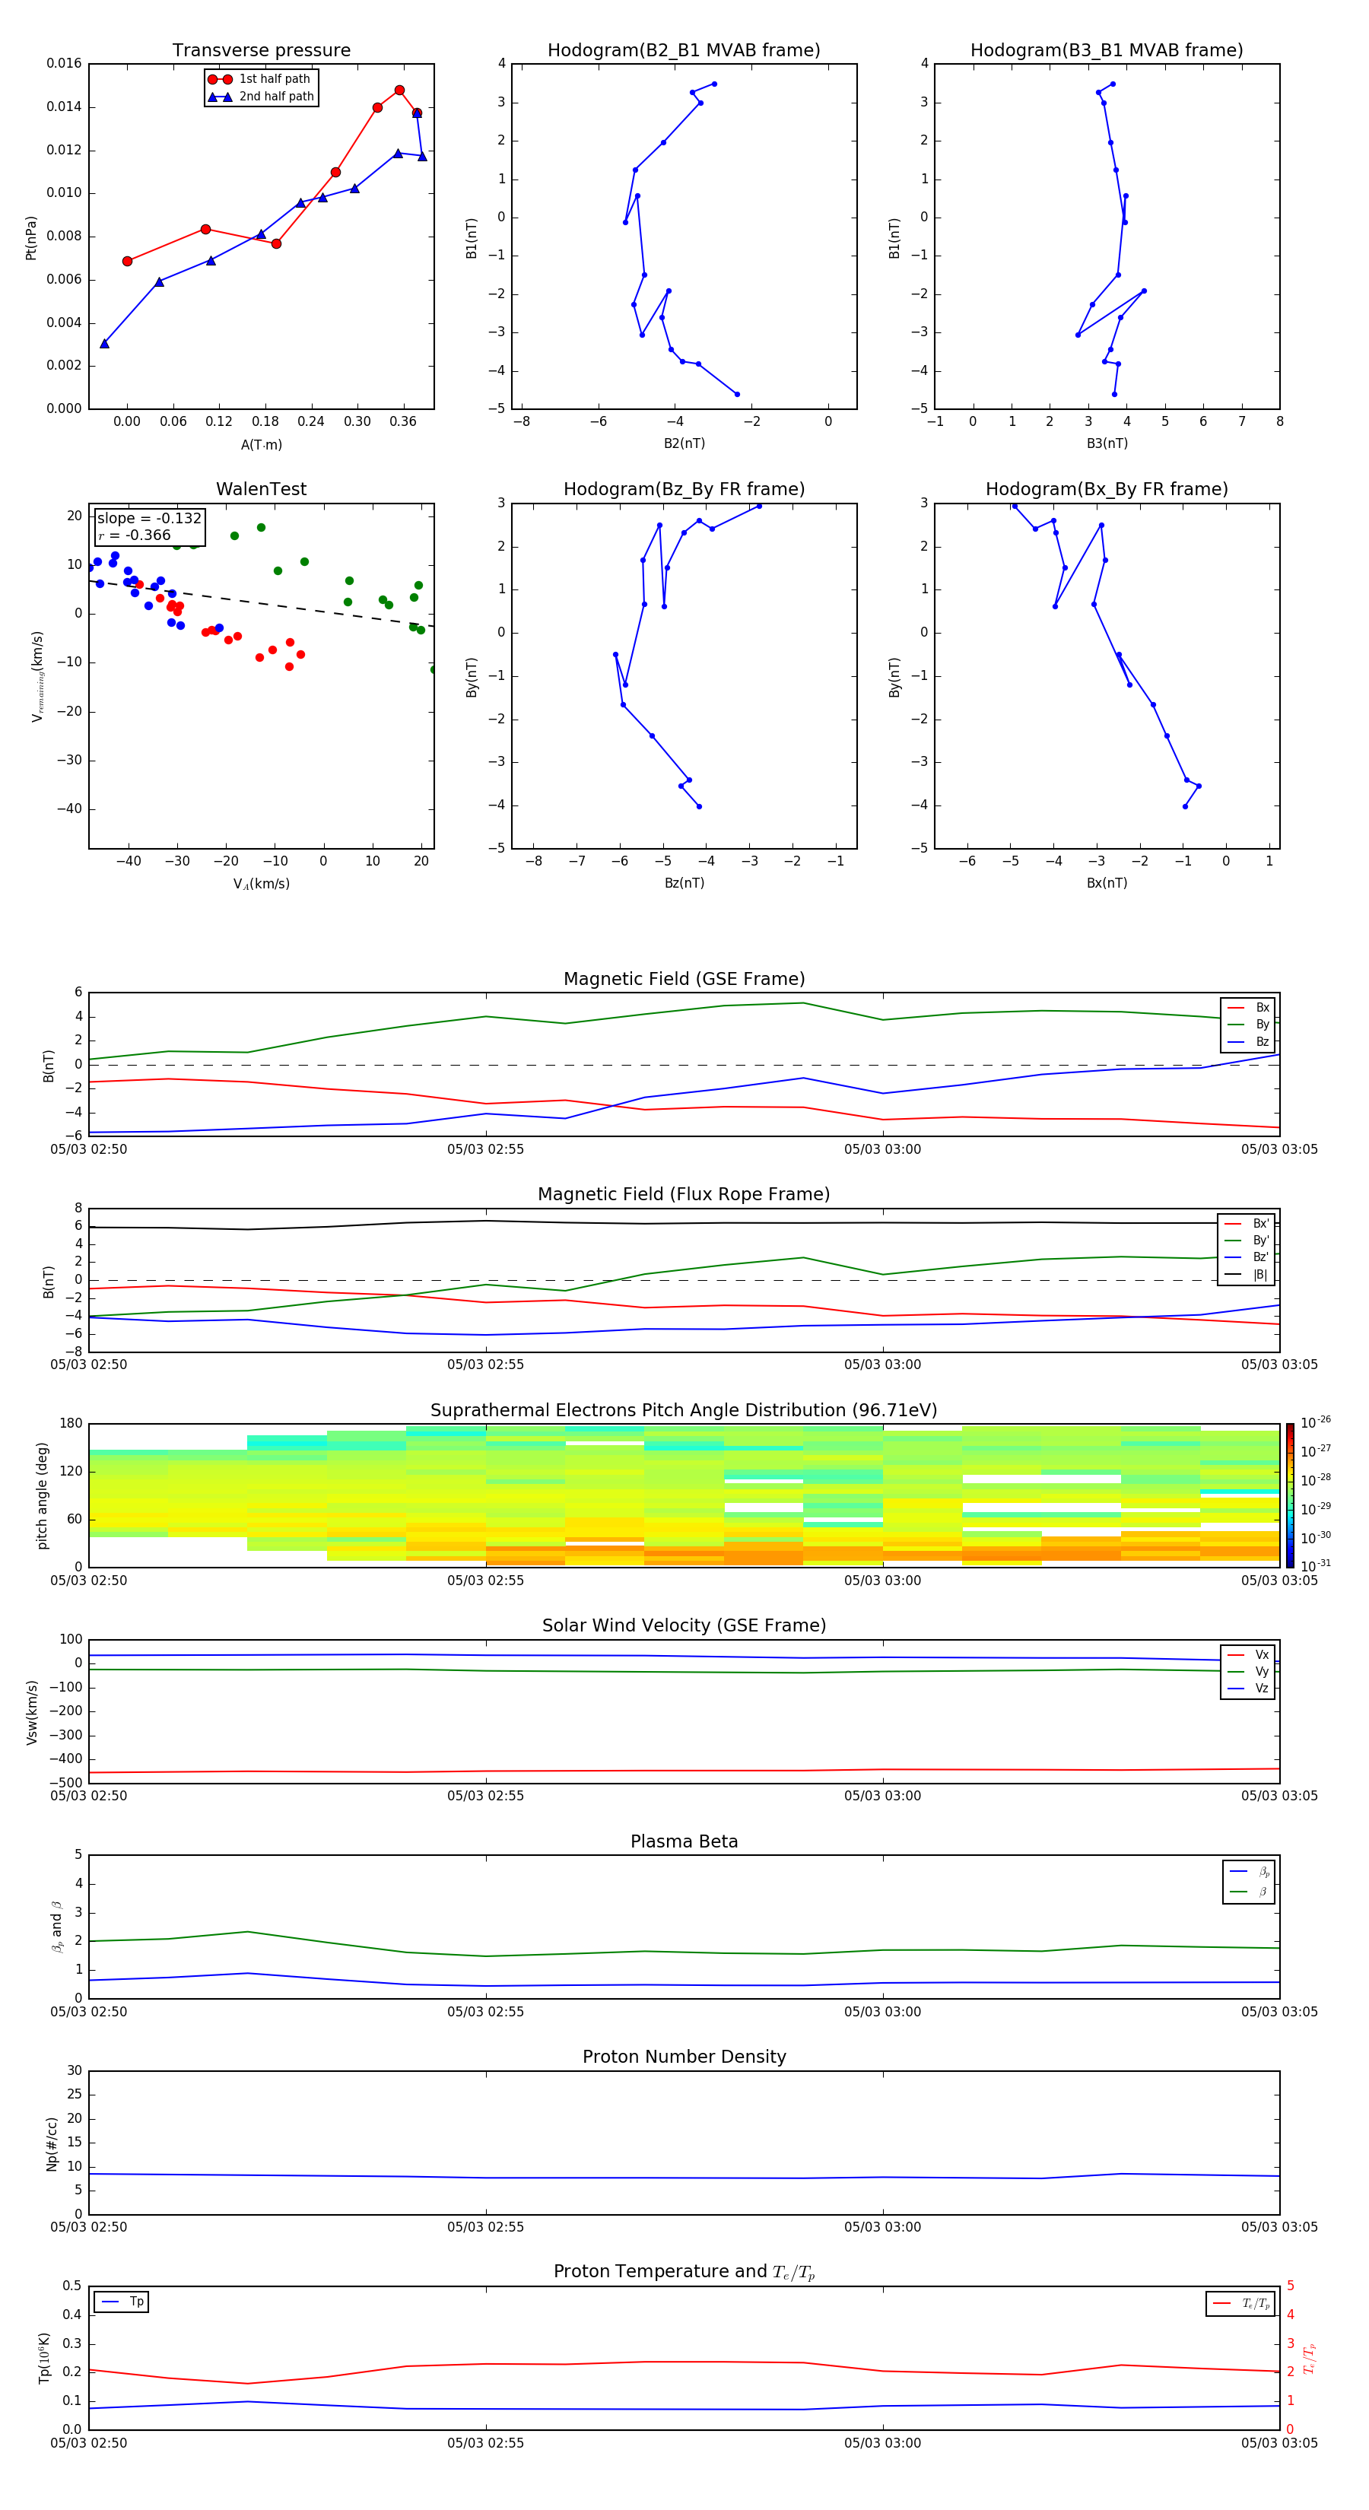Click 'By' legend entry in GSE magnetic field

coord(1248,1025)
